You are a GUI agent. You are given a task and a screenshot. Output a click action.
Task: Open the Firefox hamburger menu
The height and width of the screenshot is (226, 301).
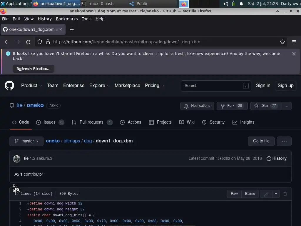[294, 42]
